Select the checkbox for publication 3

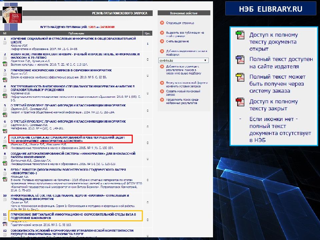click(5, 74)
